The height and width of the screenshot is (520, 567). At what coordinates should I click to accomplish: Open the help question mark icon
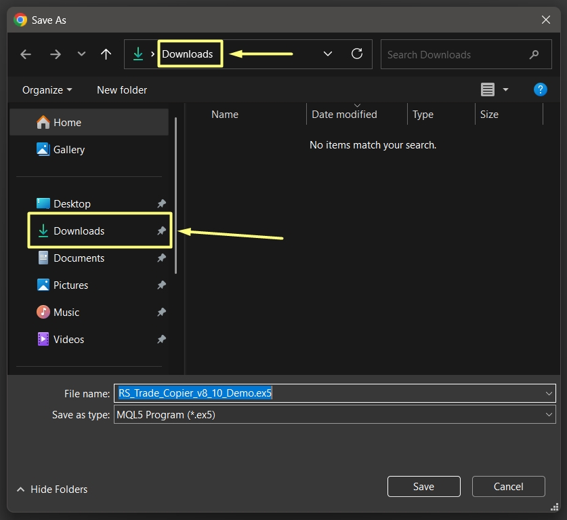(540, 89)
